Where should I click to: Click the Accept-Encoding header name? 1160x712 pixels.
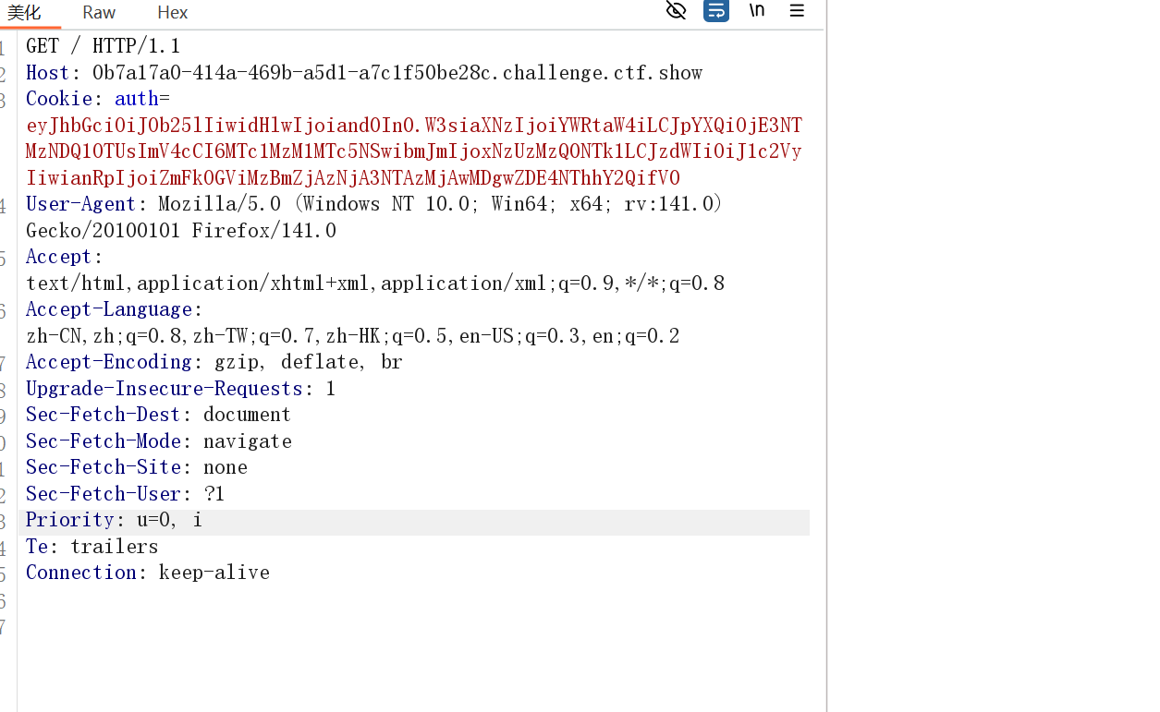pos(109,361)
